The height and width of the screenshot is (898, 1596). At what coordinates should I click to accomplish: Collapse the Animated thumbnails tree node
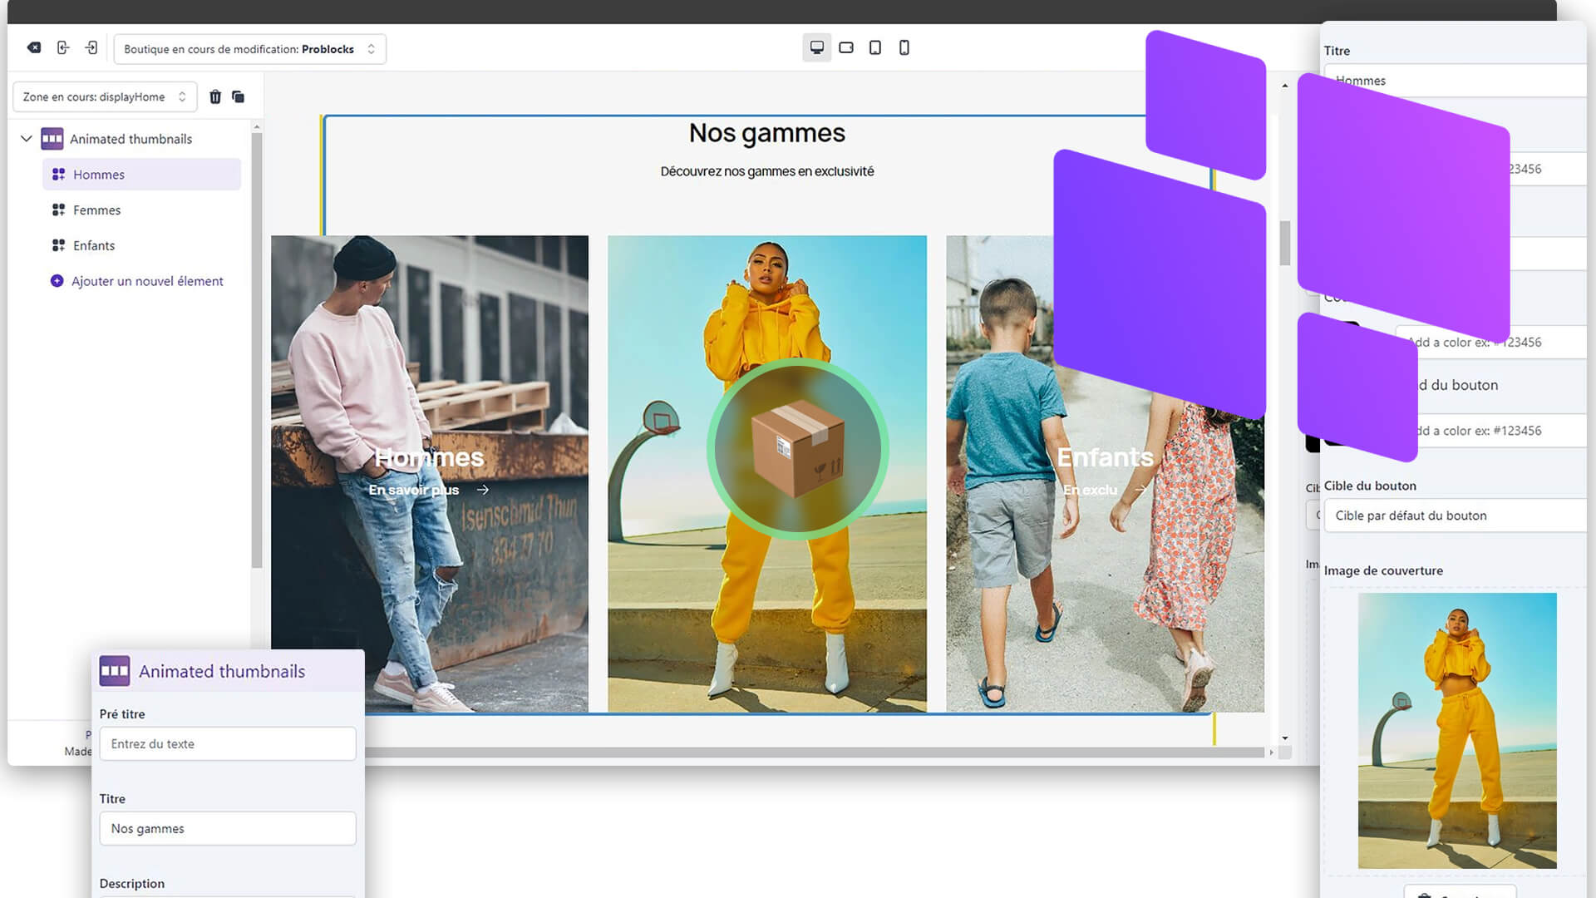tap(26, 139)
